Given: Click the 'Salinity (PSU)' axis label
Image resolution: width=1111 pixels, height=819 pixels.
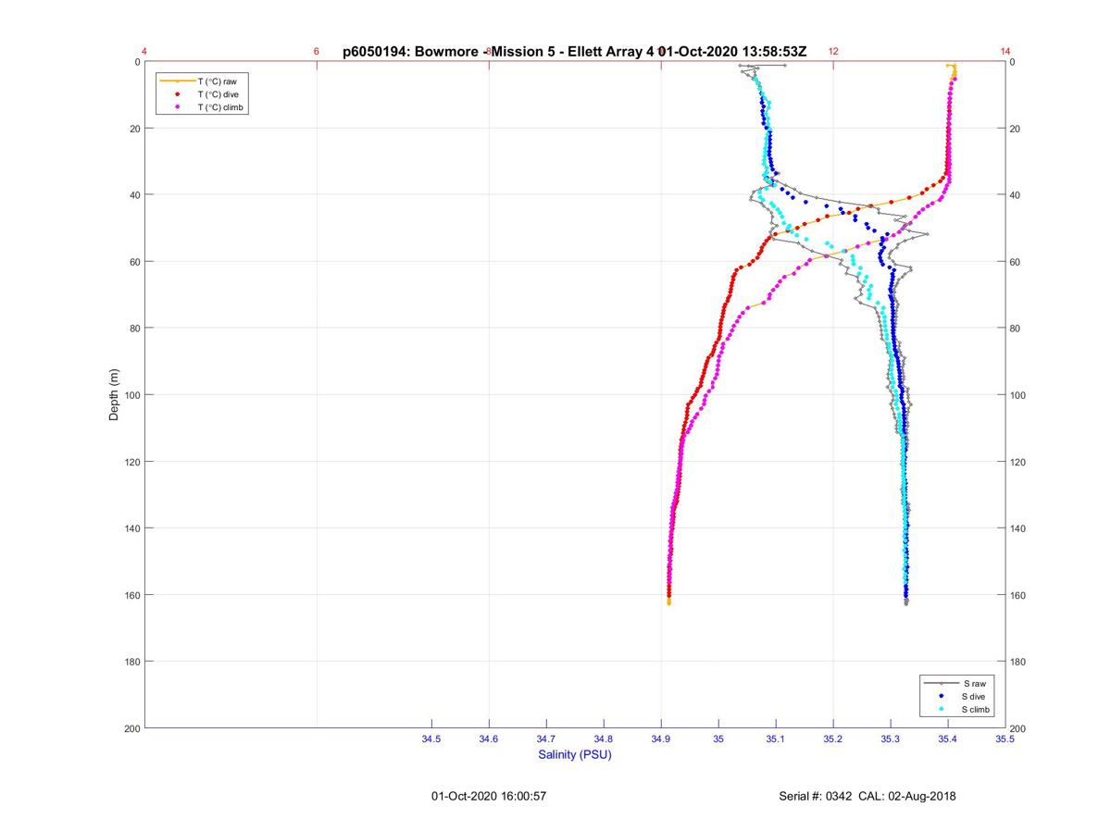Looking at the screenshot, I should point(575,754).
